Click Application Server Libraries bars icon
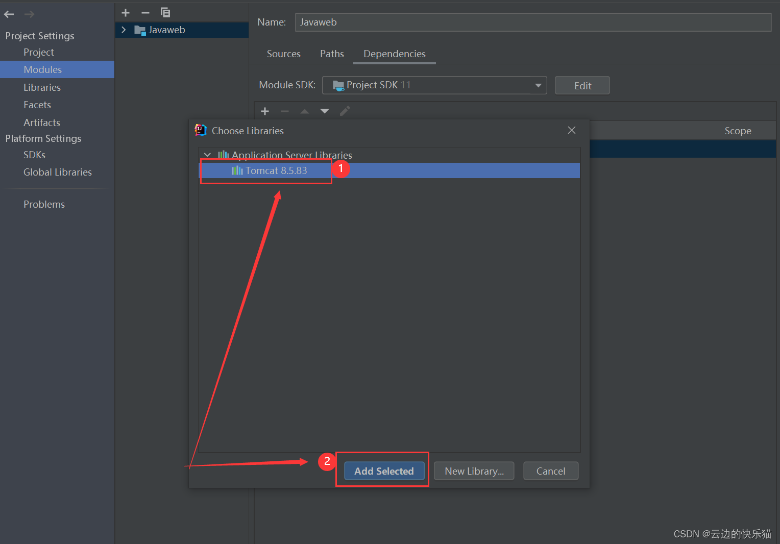Viewport: 780px width, 544px height. [224, 155]
